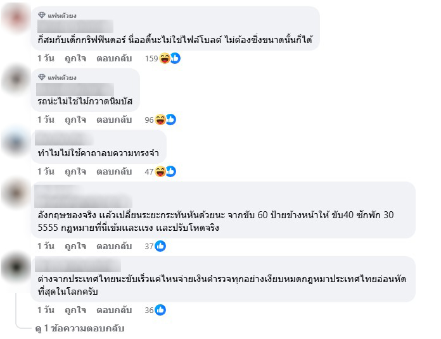This screenshot has width=441, height=339.
Task: Like the memory charm comment with ถูกใจ
Action: pyautogui.click(x=75, y=171)
